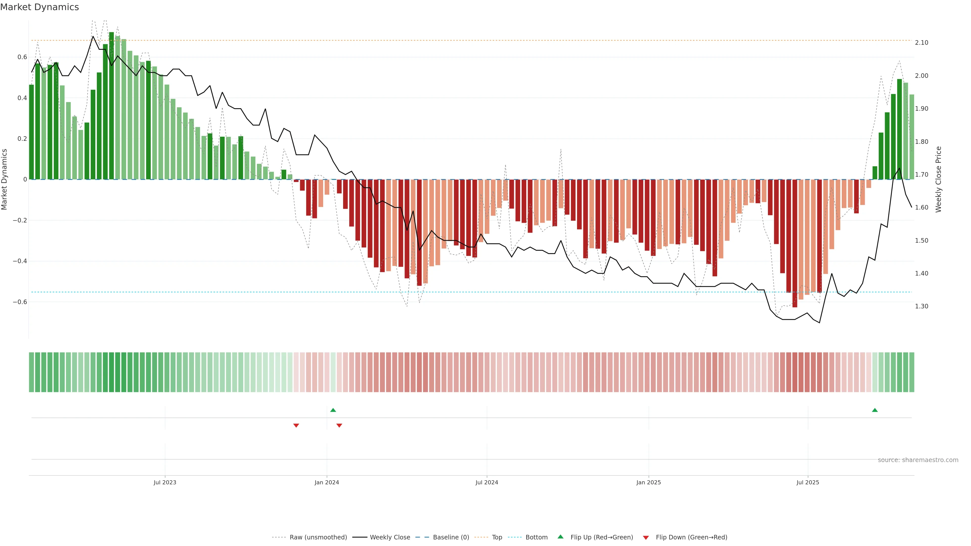Click the Flip Up legend triangle icon
The height and width of the screenshot is (546, 971).
[560, 537]
